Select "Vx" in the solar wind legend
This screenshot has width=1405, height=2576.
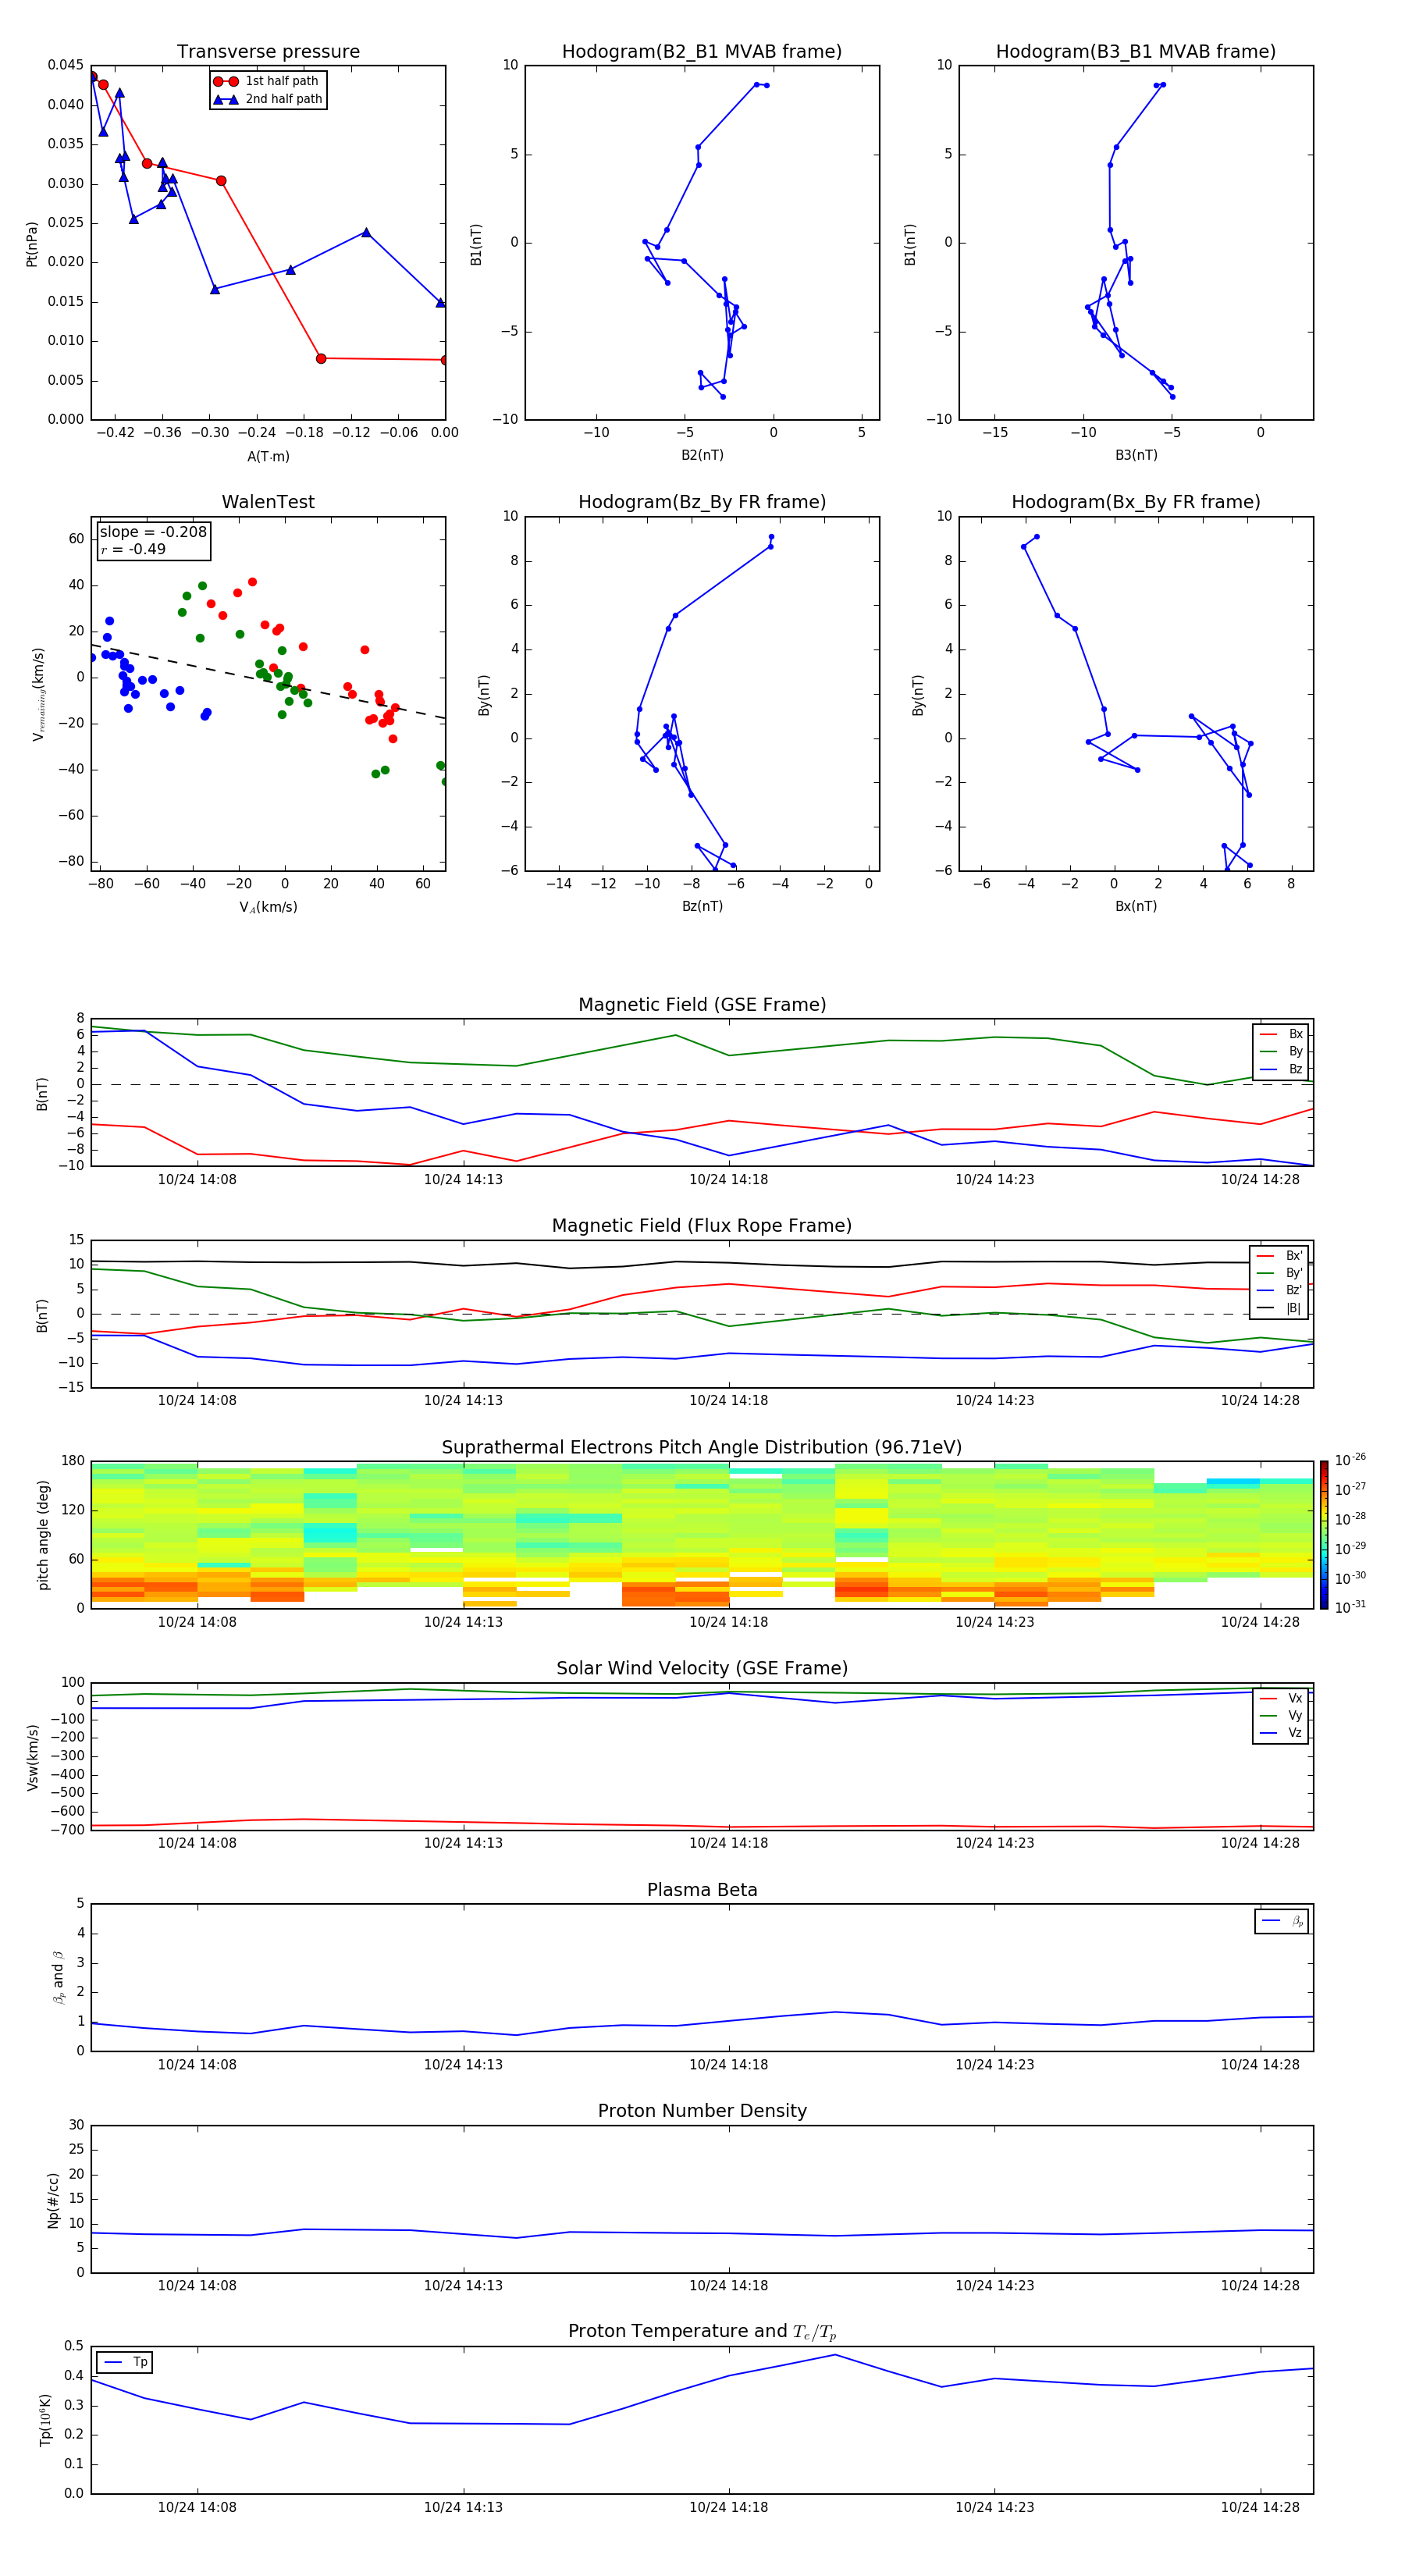(1282, 1698)
